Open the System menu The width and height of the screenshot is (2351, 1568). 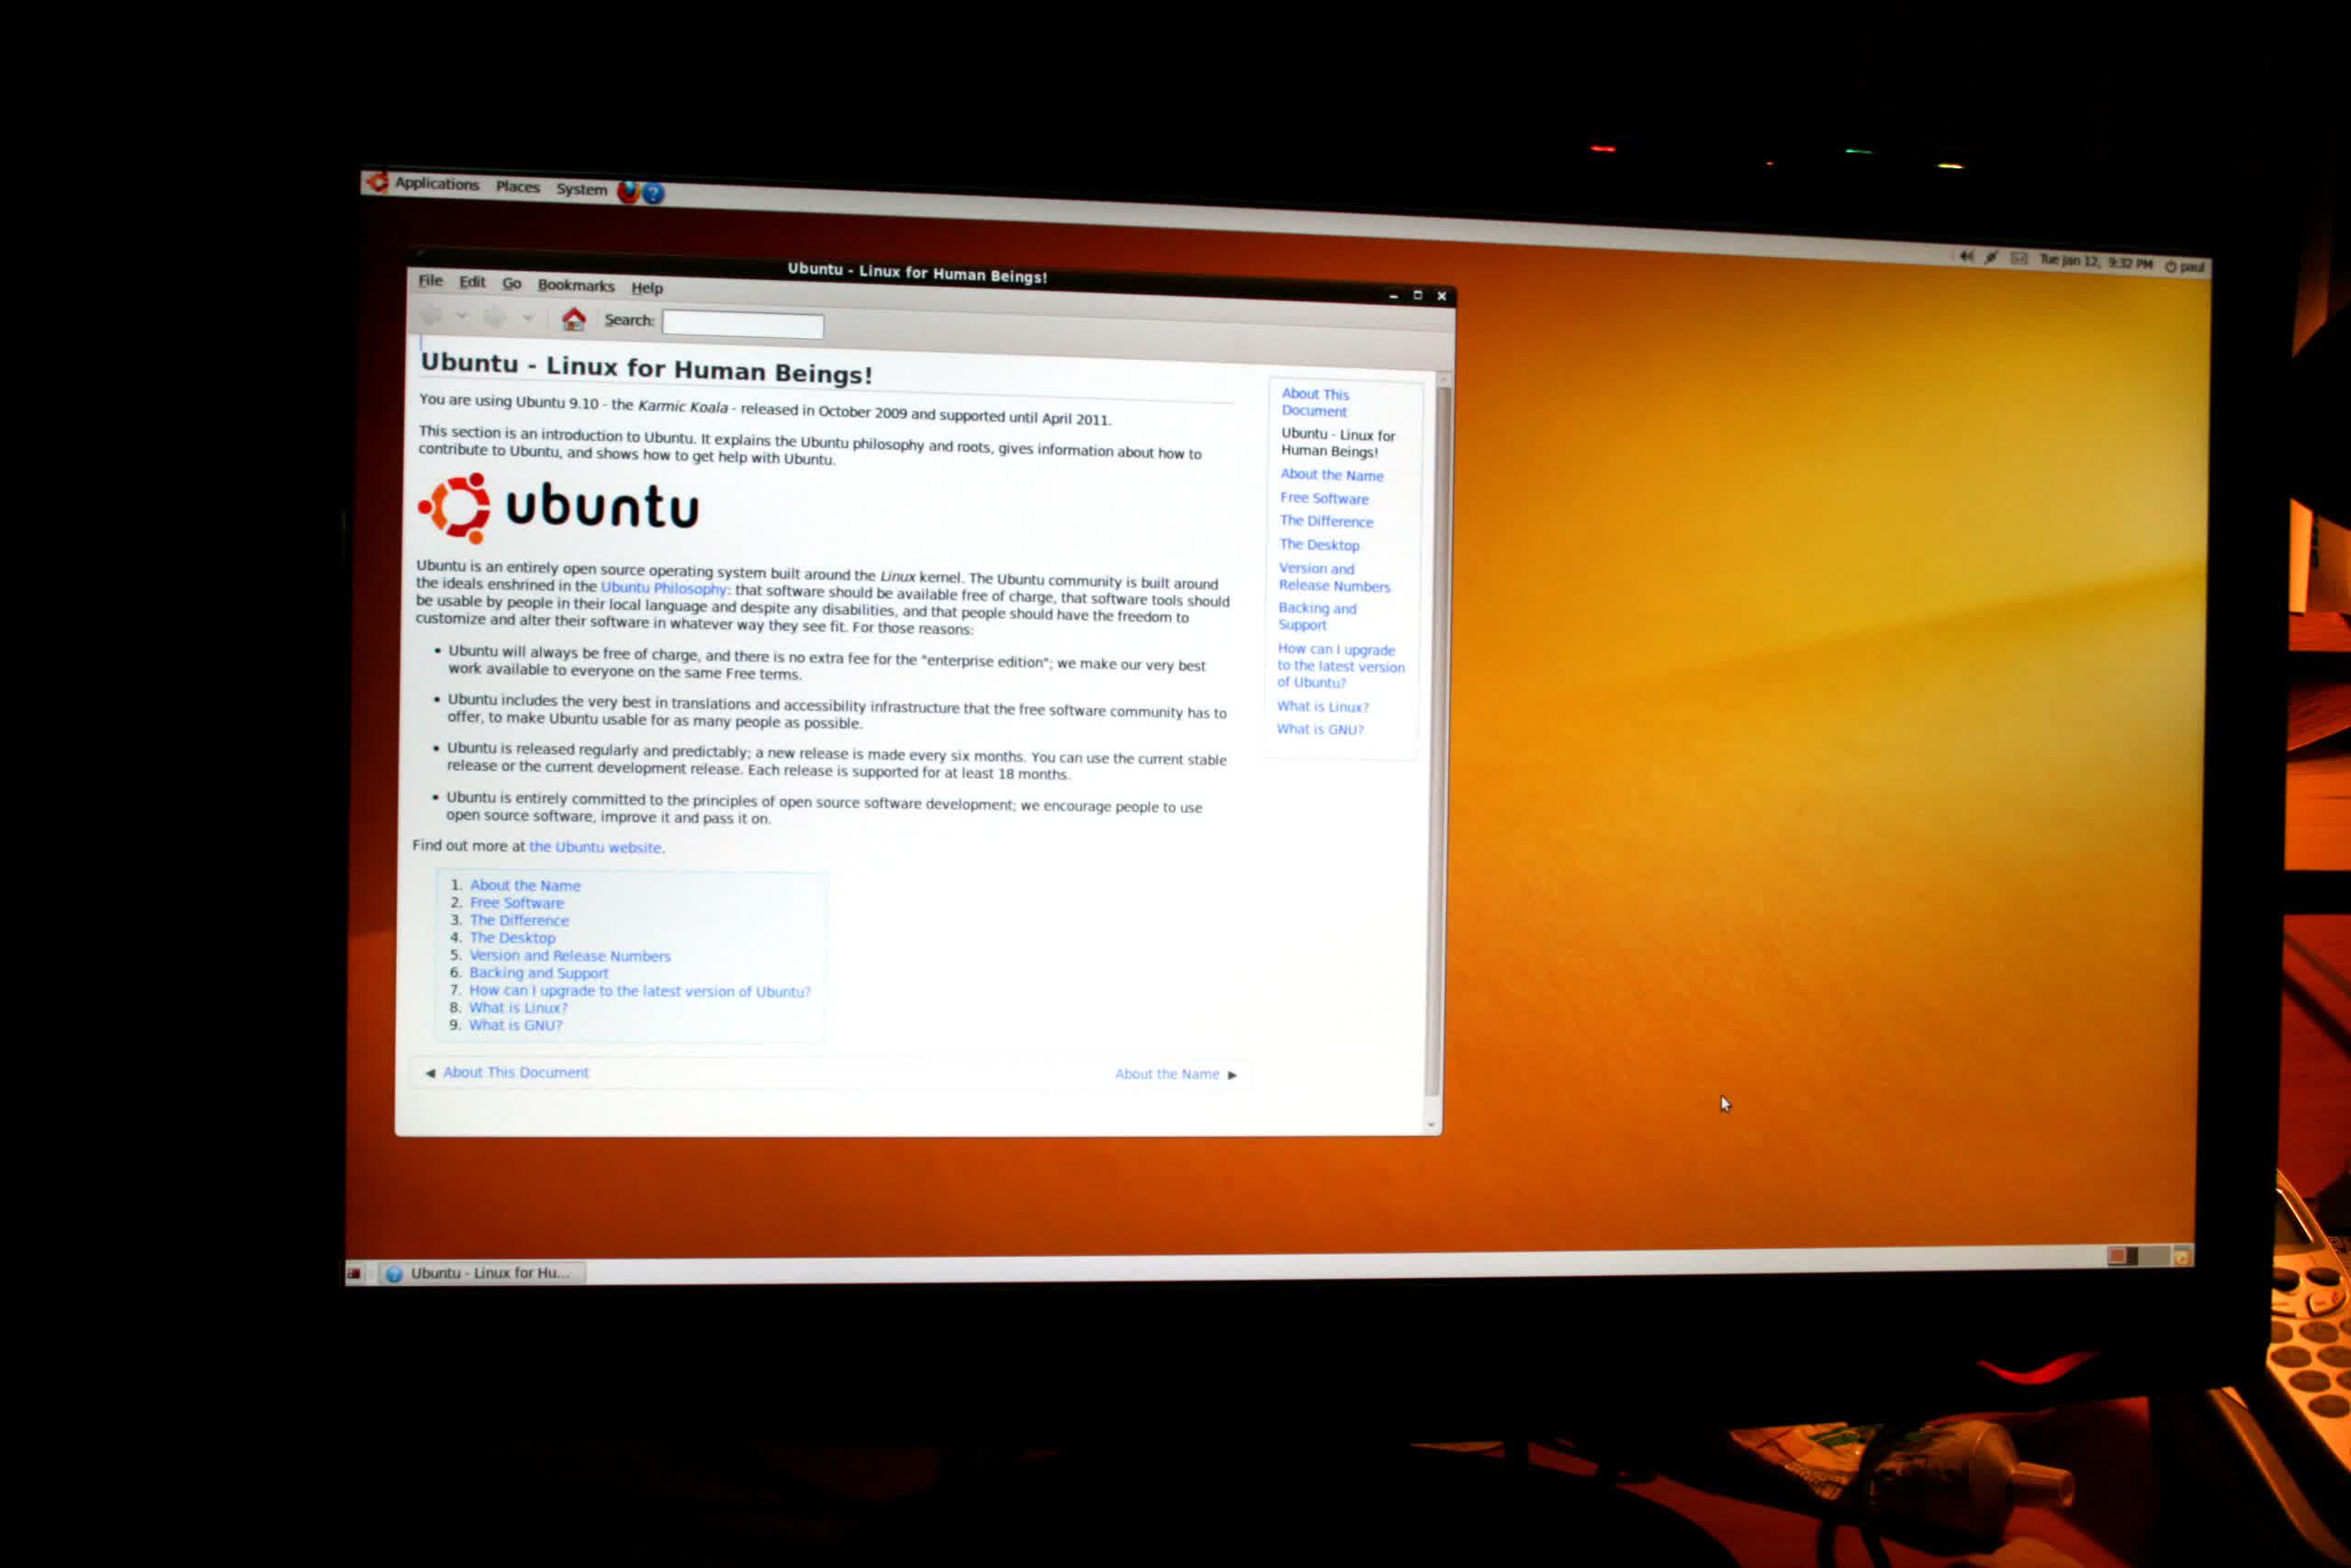[x=581, y=189]
